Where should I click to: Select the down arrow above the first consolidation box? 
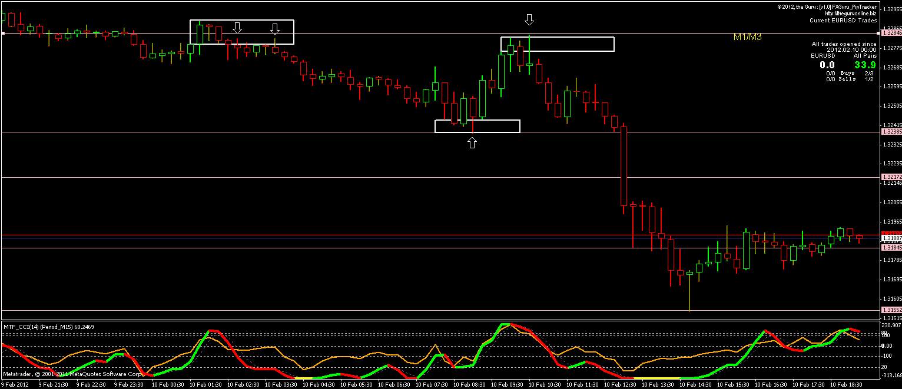[x=237, y=27]
